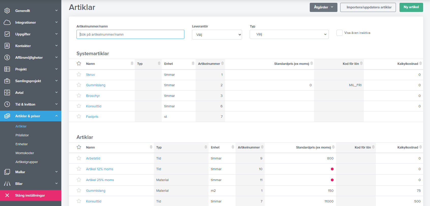Mark Skruv as favorite with the star
The image size is (430, 206).
[79, 75]
